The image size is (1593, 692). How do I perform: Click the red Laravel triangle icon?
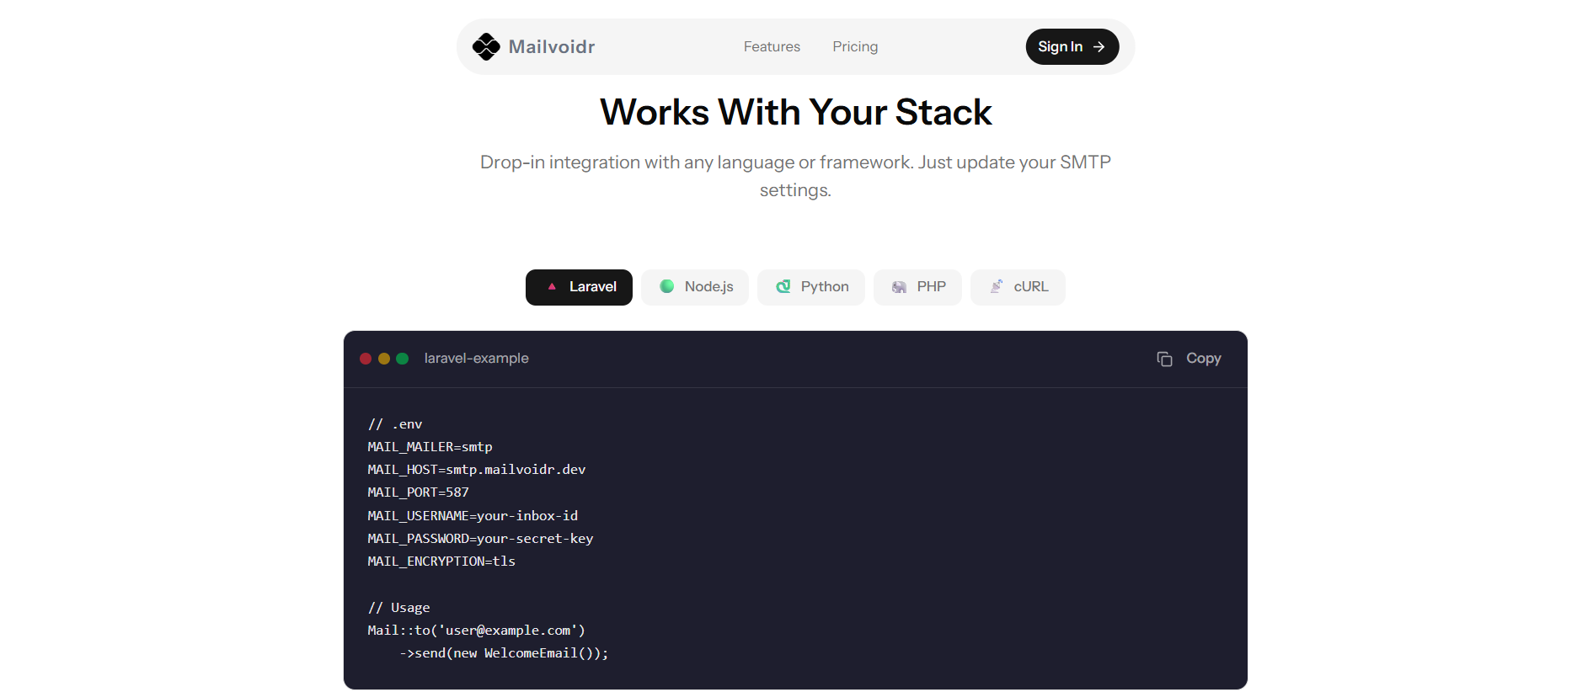[552, 286]
